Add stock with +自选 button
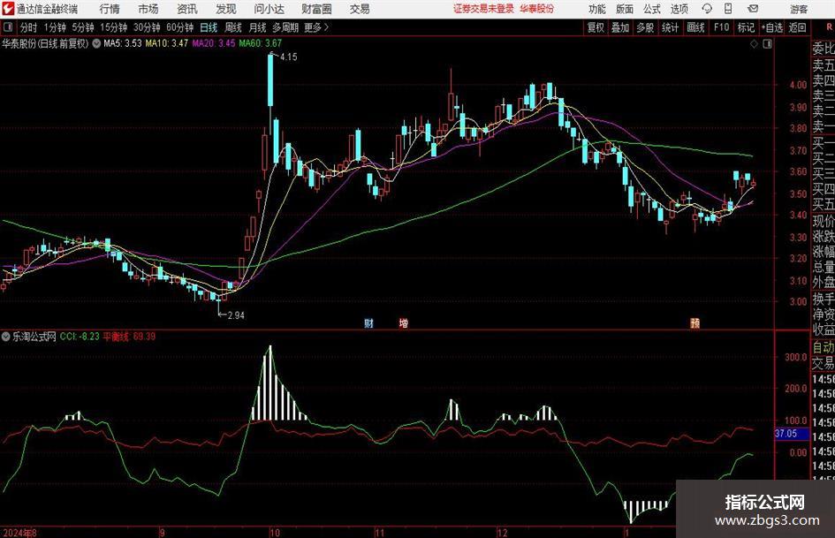 coord(771,27)
